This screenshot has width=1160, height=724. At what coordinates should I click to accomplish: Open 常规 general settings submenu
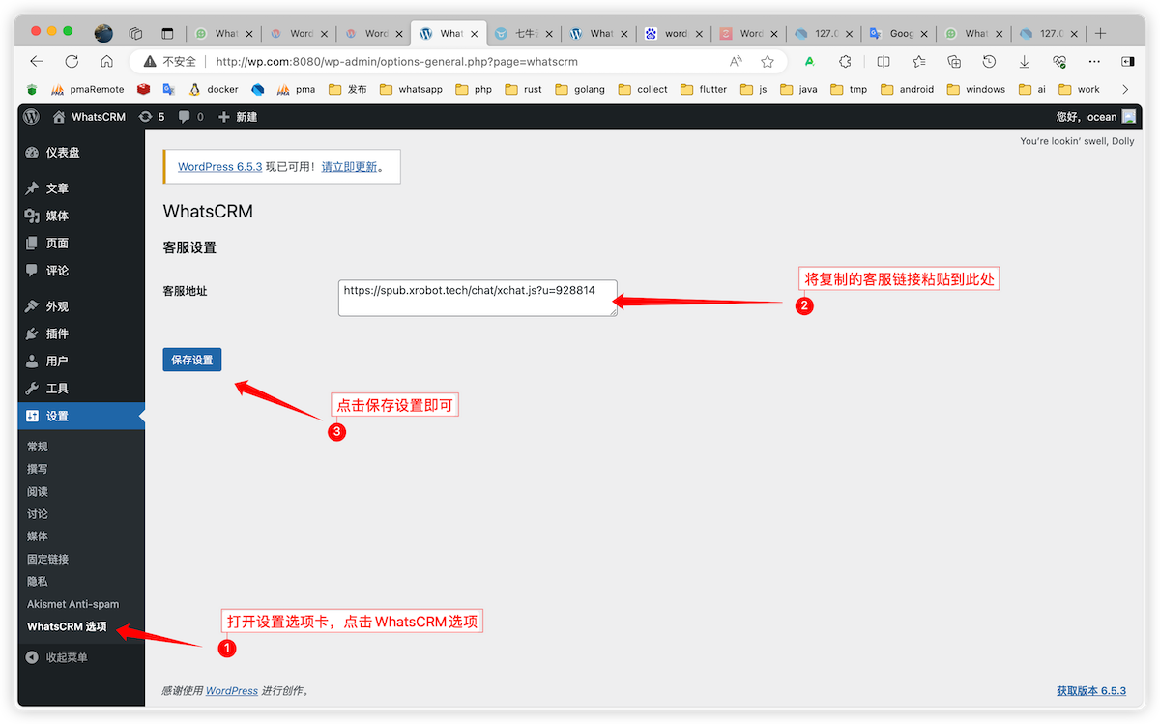point(38,447)
